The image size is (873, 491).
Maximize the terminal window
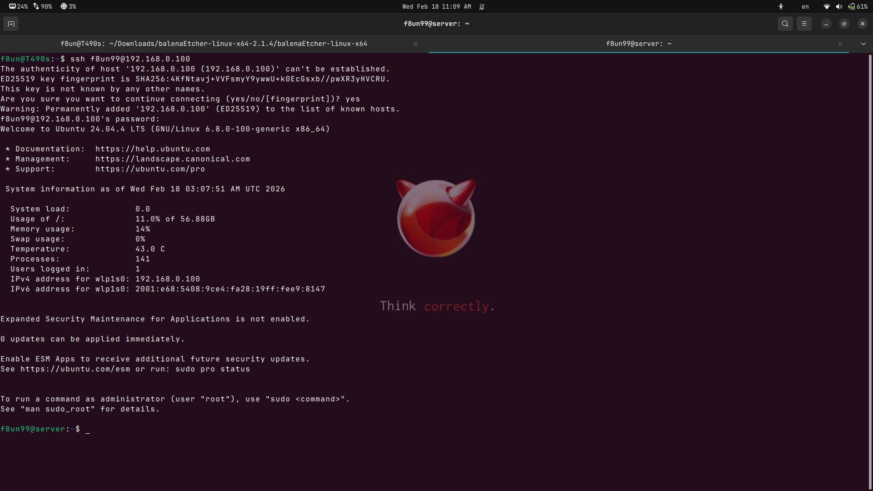(844, 24)
